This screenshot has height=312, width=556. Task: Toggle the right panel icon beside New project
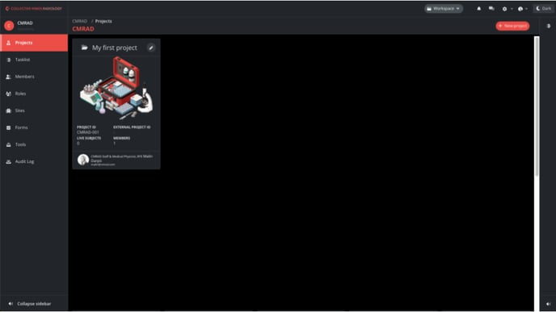(x=548, y=26)
